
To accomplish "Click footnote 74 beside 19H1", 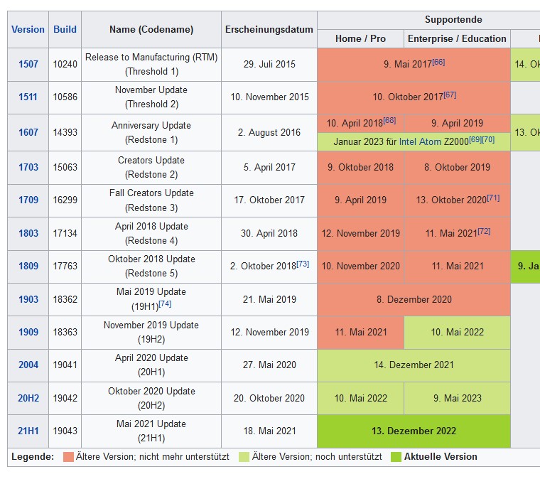I will 165,303.
